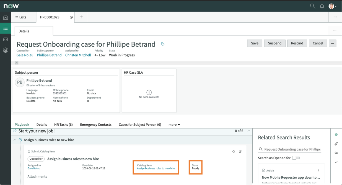Open Now Mobile Requester app article
342x185 pixels.
coord(291,177)
